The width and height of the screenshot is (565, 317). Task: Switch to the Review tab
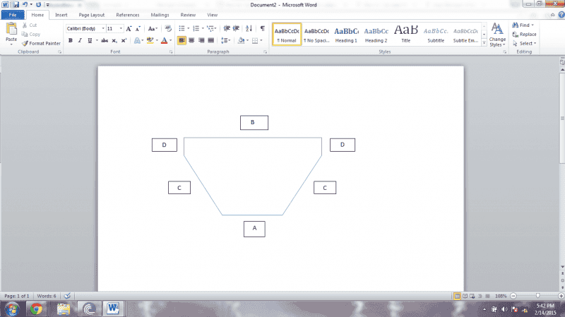click(x=188, y=15)
